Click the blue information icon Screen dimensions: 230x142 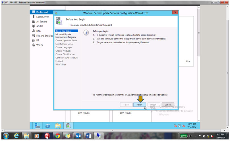click(86, 33)
